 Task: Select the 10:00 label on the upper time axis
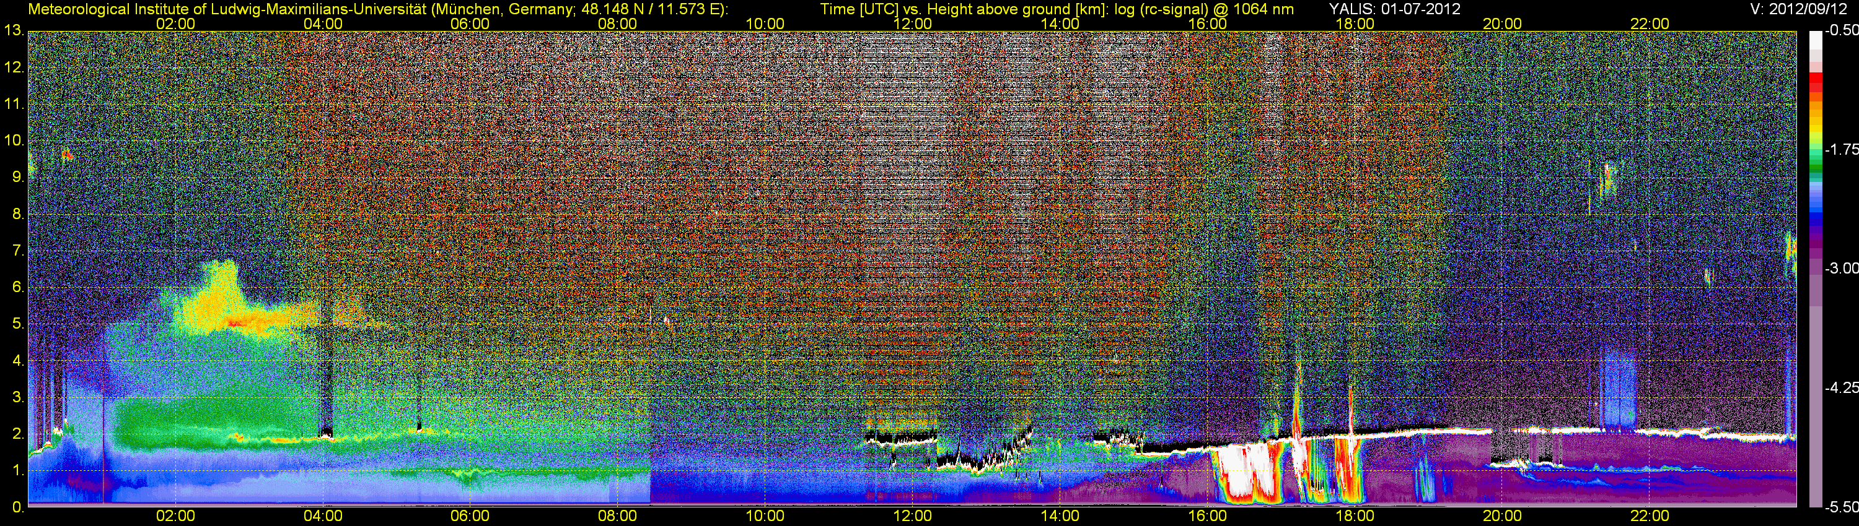765,24
